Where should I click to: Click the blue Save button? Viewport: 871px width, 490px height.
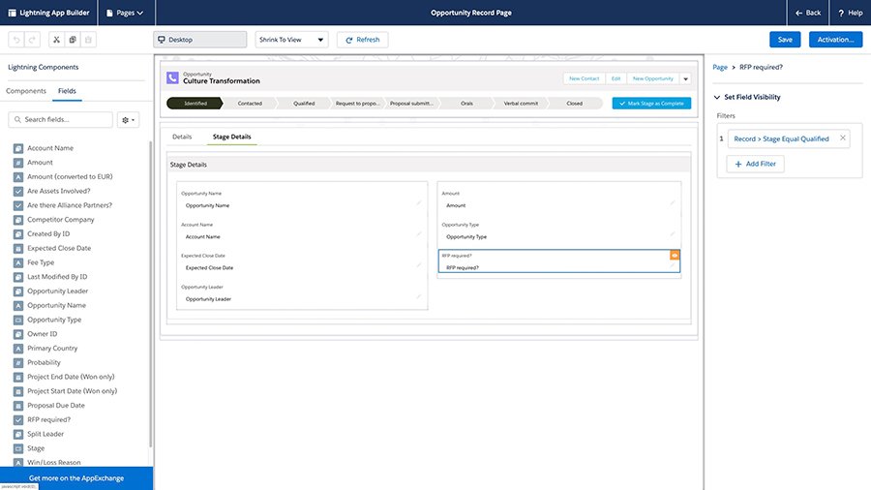(785, 40)
